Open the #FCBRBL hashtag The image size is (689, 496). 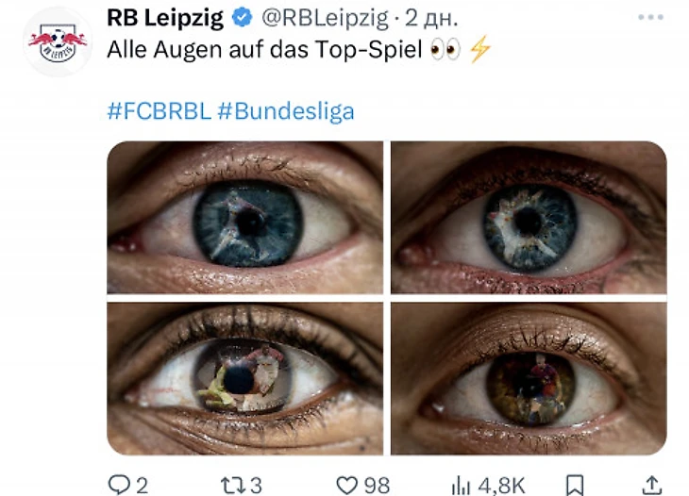coord(160,111)
